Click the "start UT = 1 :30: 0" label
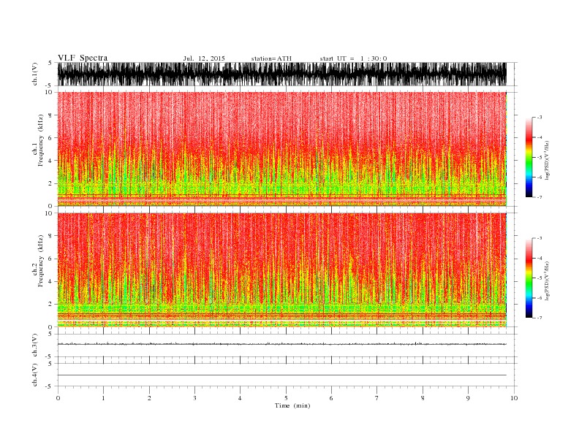Screen dimensions: 579x447 click(x=353, y=58)
